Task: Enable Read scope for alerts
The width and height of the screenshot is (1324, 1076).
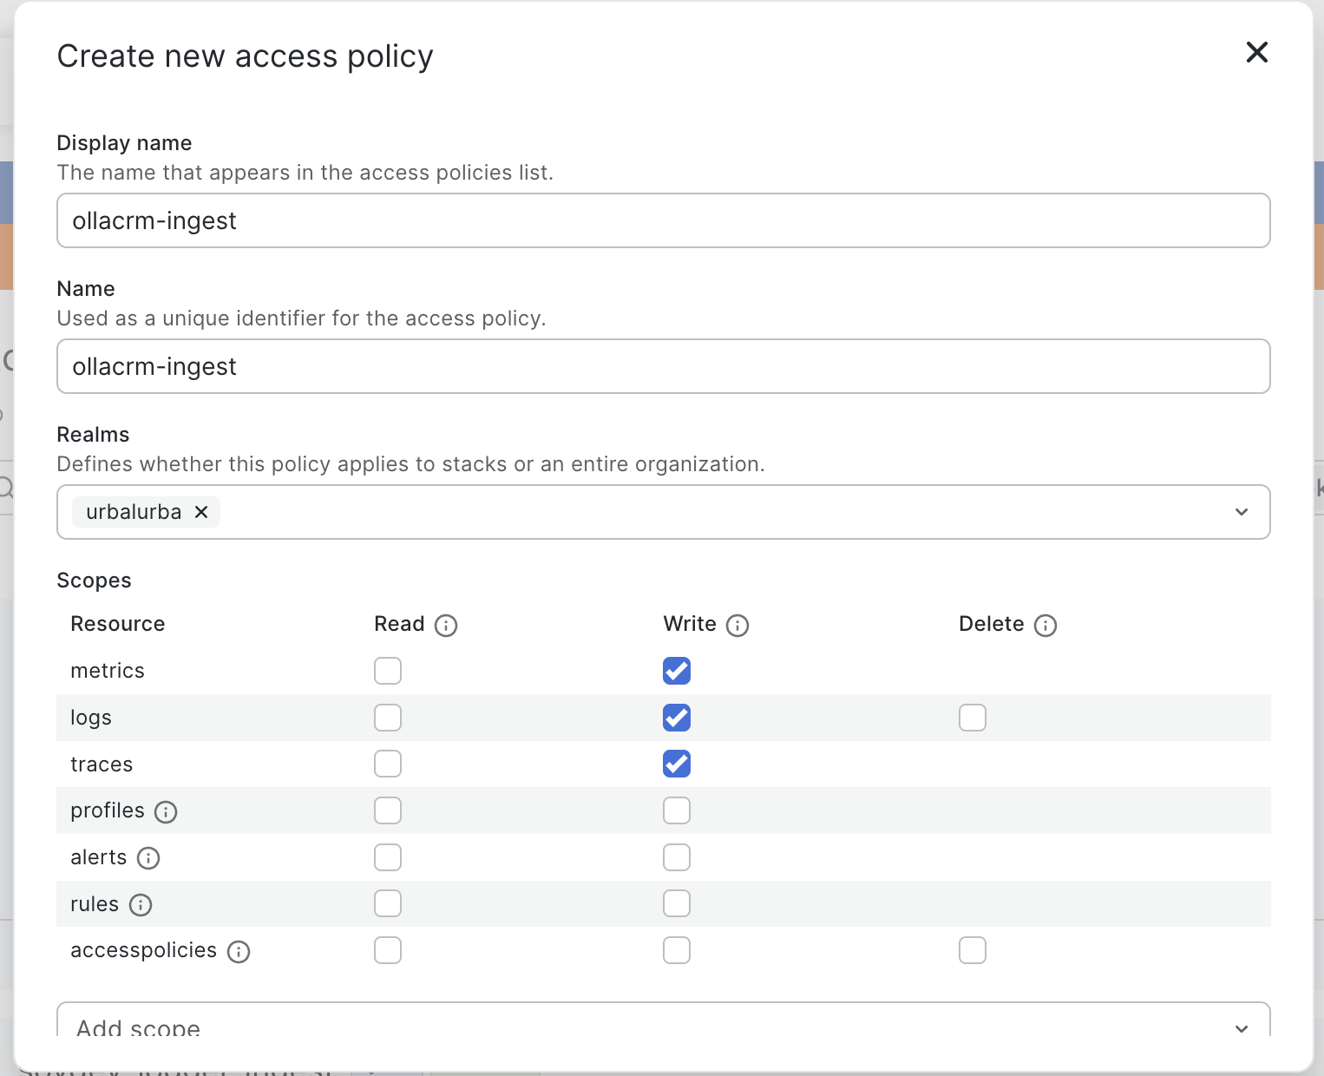Action: (388, 857)
